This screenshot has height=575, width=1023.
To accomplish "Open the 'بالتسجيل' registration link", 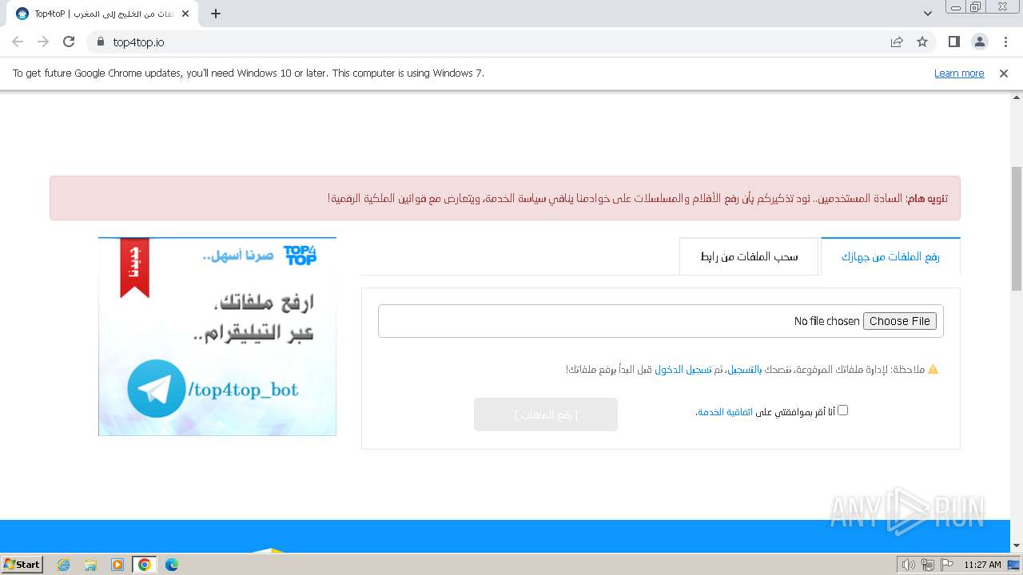I will (x=743, y=370).
